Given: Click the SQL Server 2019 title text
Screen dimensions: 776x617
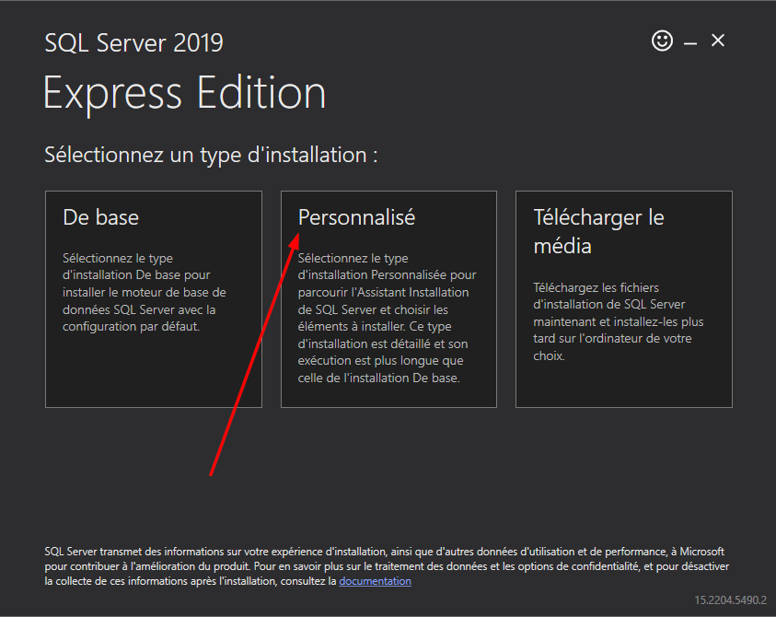Looking at the screenshot, I should tap(133, 43).
